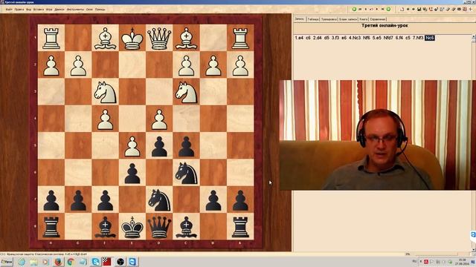The height and width of the screenshot is (267, 476).
Task: Open the Файл menu
Action: [9, 10]
